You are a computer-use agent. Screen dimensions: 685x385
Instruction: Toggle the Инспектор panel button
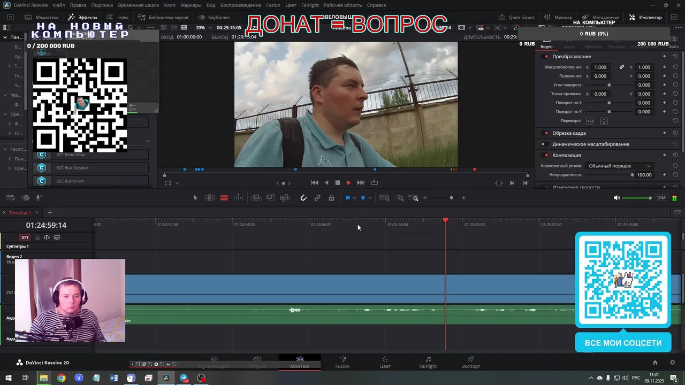(645, 18)
